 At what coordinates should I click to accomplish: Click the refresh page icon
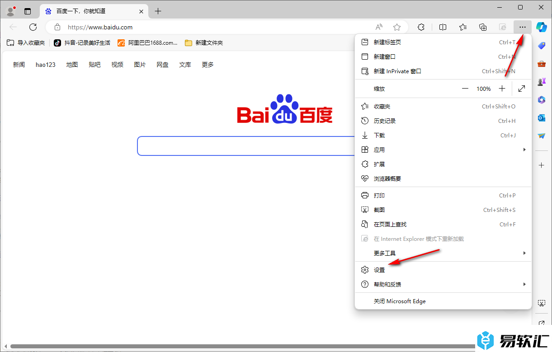pos(33,27)
